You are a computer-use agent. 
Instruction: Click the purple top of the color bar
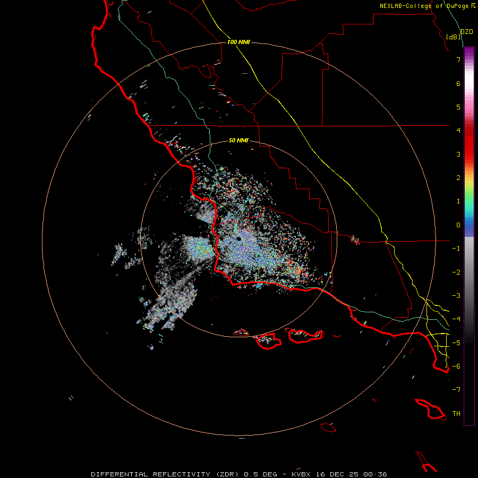point(469,52)
